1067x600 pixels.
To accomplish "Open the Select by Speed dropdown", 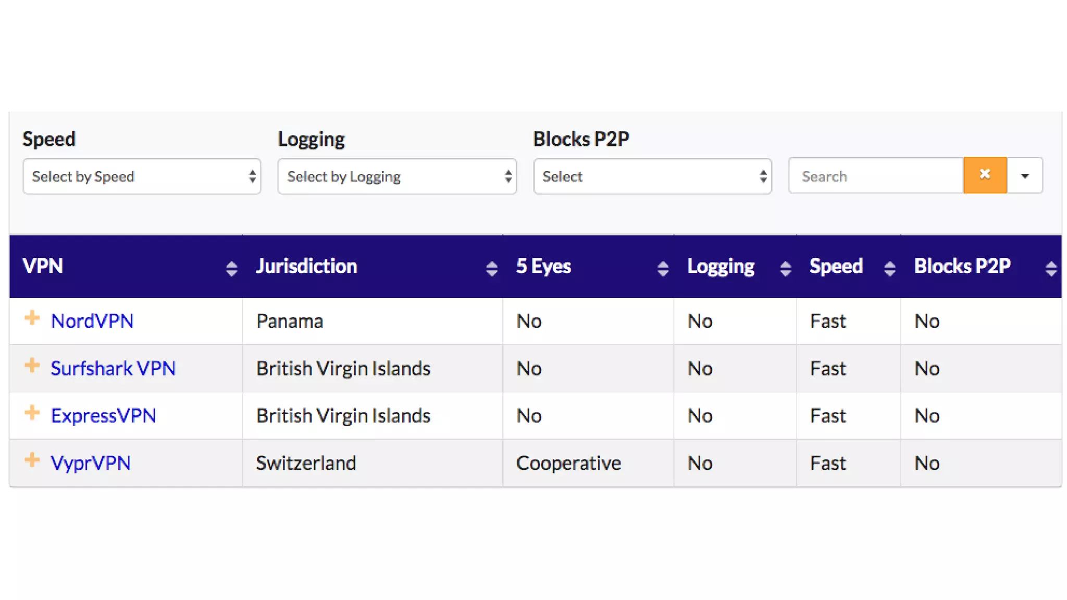I will coord(142,177).
